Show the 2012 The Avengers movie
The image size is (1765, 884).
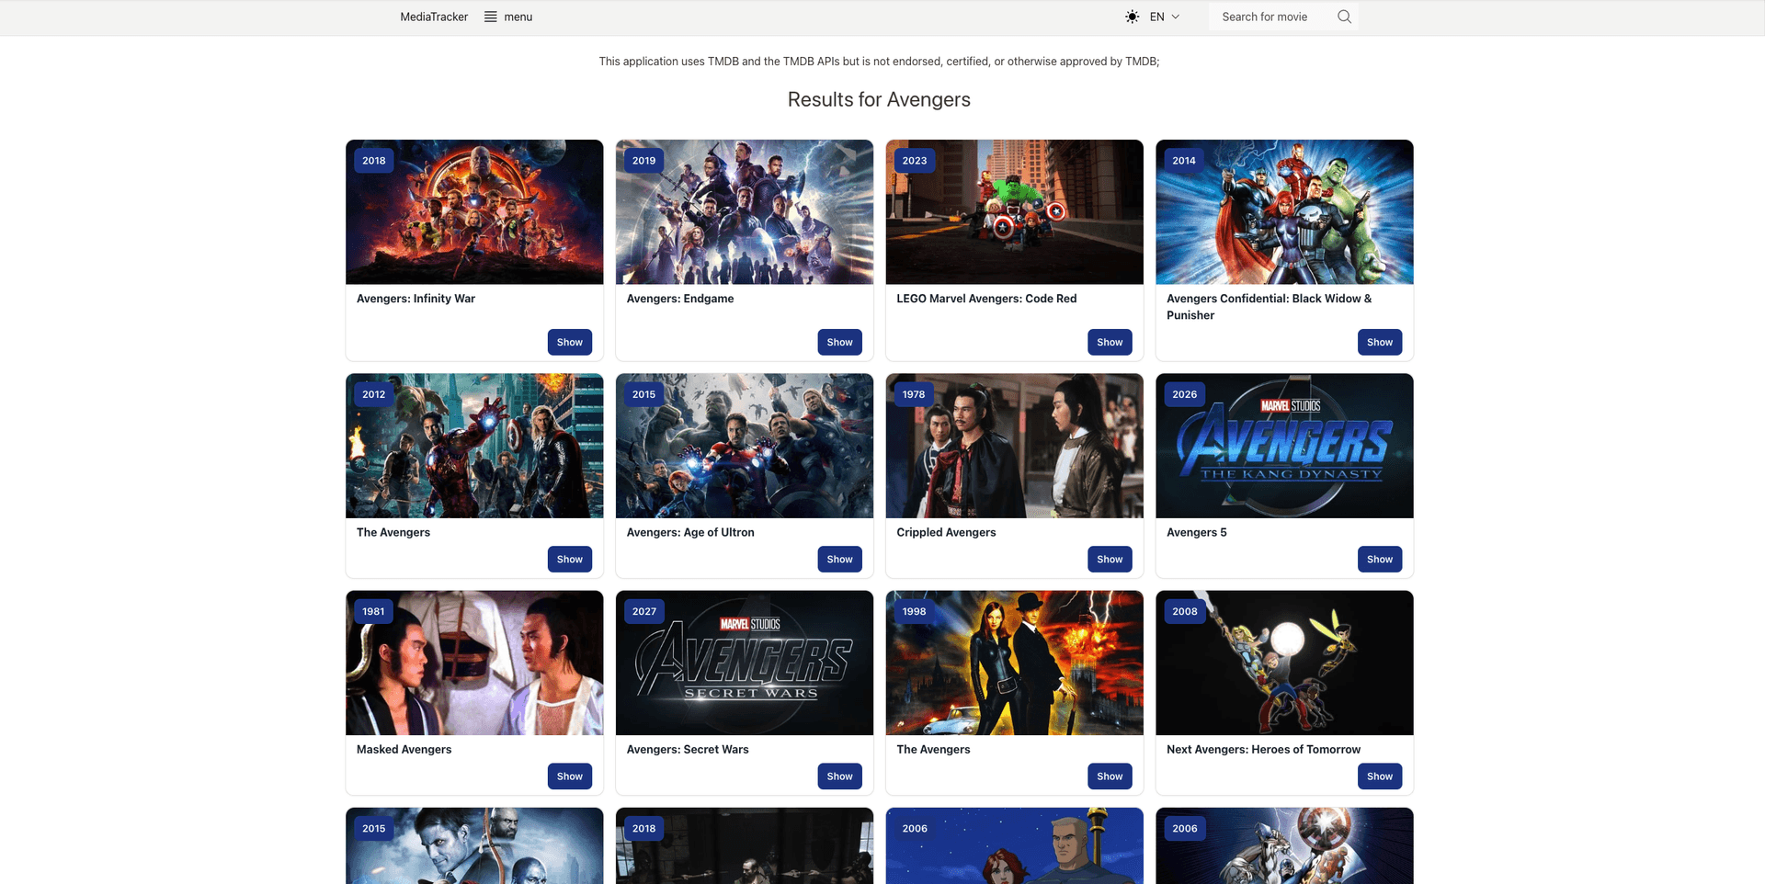click(570, 559)
